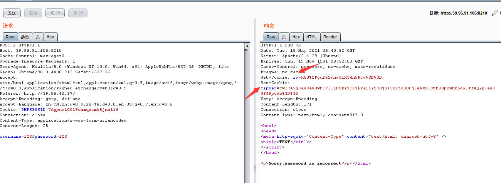Click the pencil icon to edit target
This screenshot has height=183, width=501.
click(x=494, y=13)
